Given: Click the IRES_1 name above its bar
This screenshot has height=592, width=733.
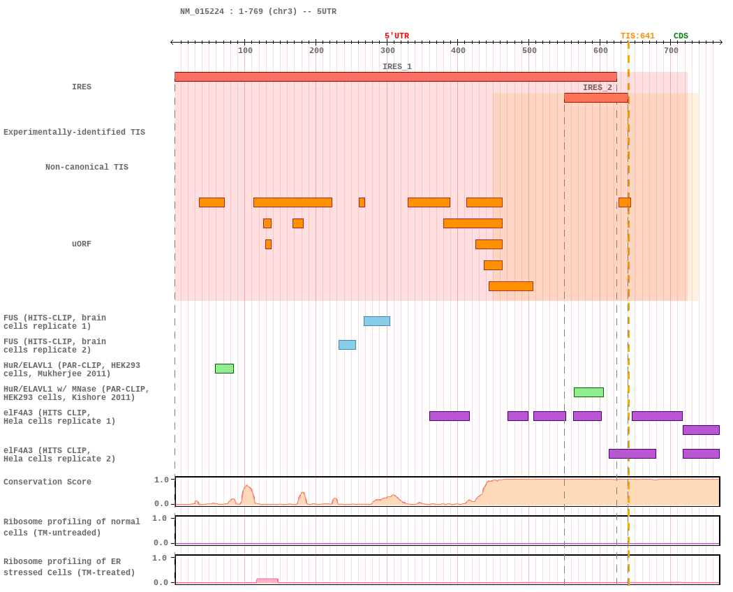Looking at the screenshot, I should click(x=397, y=66).
